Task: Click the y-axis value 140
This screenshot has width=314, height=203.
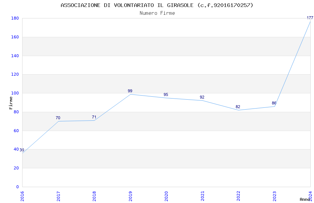Action: (x=15, y=56)
